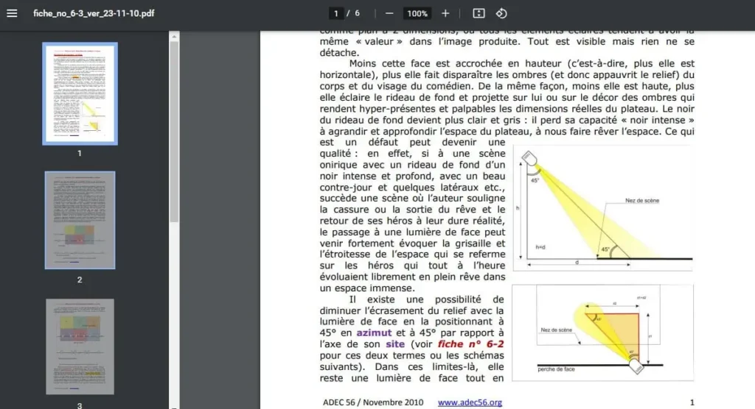Toggle the sidebar hamburger menu
The height and width of the screenshot is (409, 755).
pos(12,13)
